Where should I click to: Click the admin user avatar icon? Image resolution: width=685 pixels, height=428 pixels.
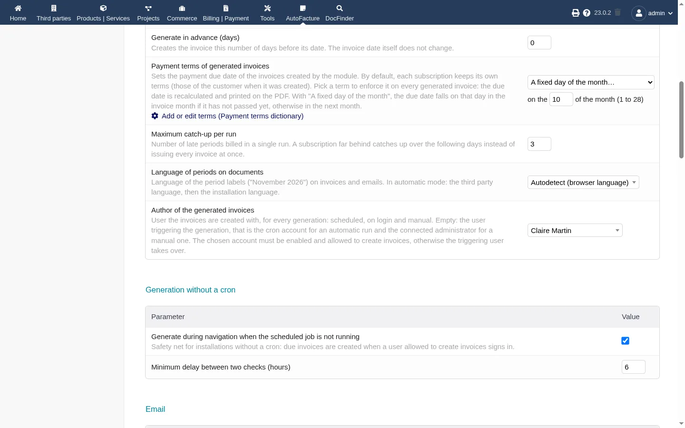tap(639, 13)
